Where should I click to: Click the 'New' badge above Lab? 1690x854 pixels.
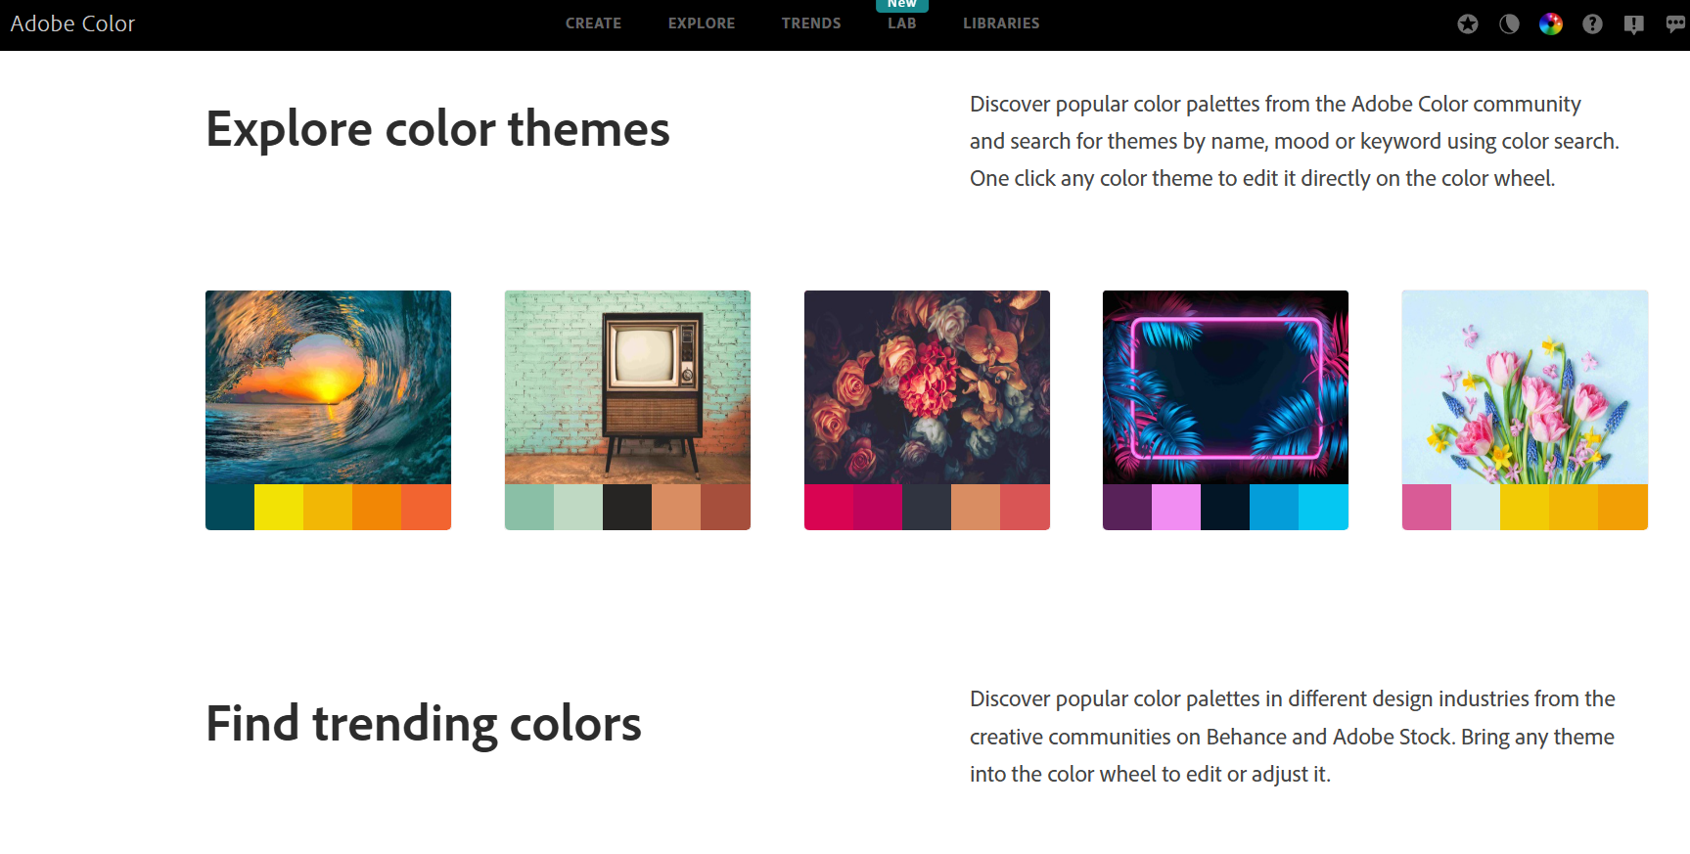coord(902,5)
